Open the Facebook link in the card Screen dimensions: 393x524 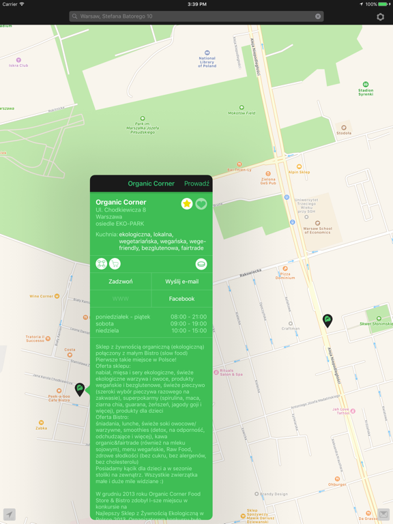pyautogui.click(x=182, y=299)
